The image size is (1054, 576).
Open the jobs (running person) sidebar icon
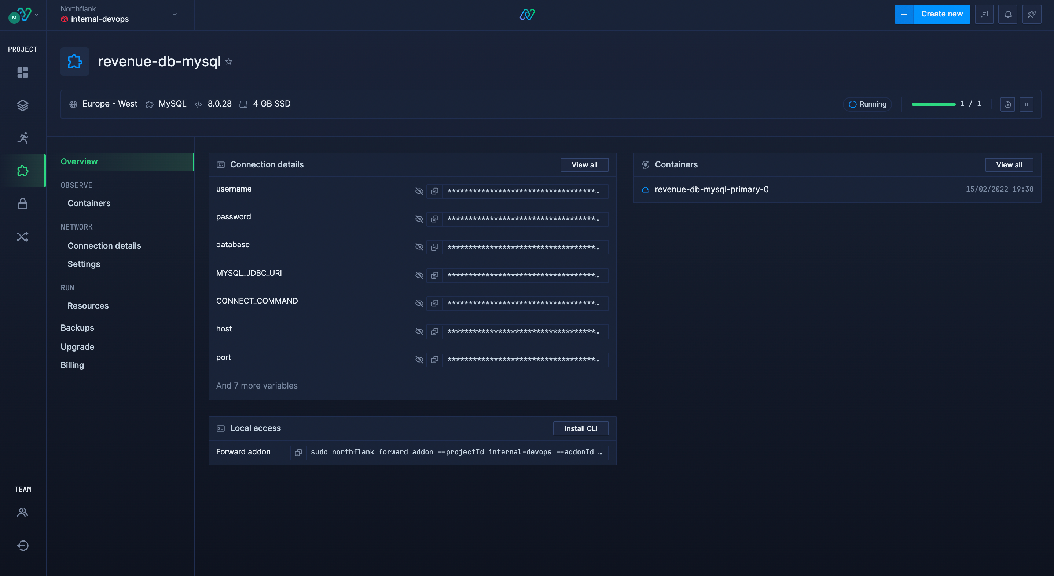(x=22, y=138)
